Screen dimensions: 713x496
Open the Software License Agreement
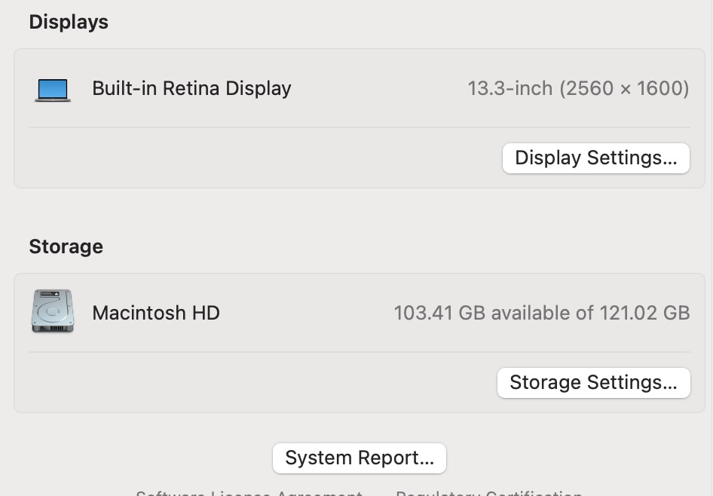click(249, 493)
